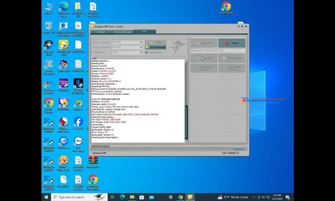Click the Reset FRP button
335x201 pixels.
coord(204,58)
